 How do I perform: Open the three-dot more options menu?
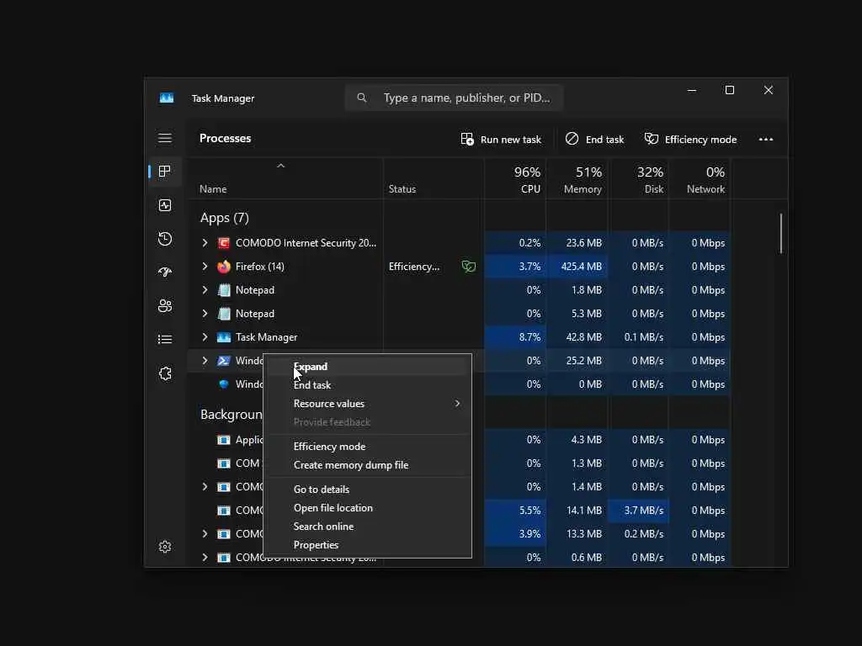766,139
